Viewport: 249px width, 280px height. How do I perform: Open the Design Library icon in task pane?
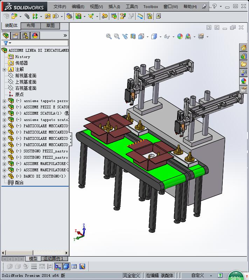(243, 56)
